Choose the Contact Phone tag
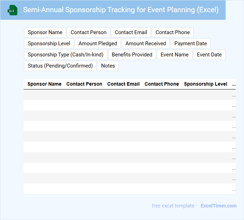 tap(172, 32)
